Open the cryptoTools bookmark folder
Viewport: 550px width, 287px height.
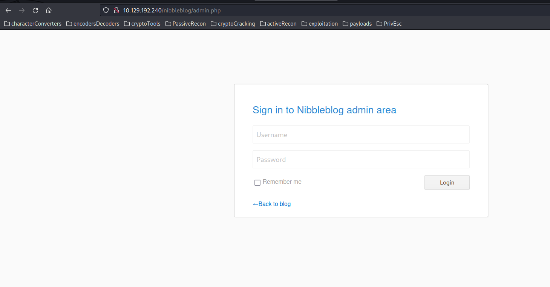(x=142, y=24)
